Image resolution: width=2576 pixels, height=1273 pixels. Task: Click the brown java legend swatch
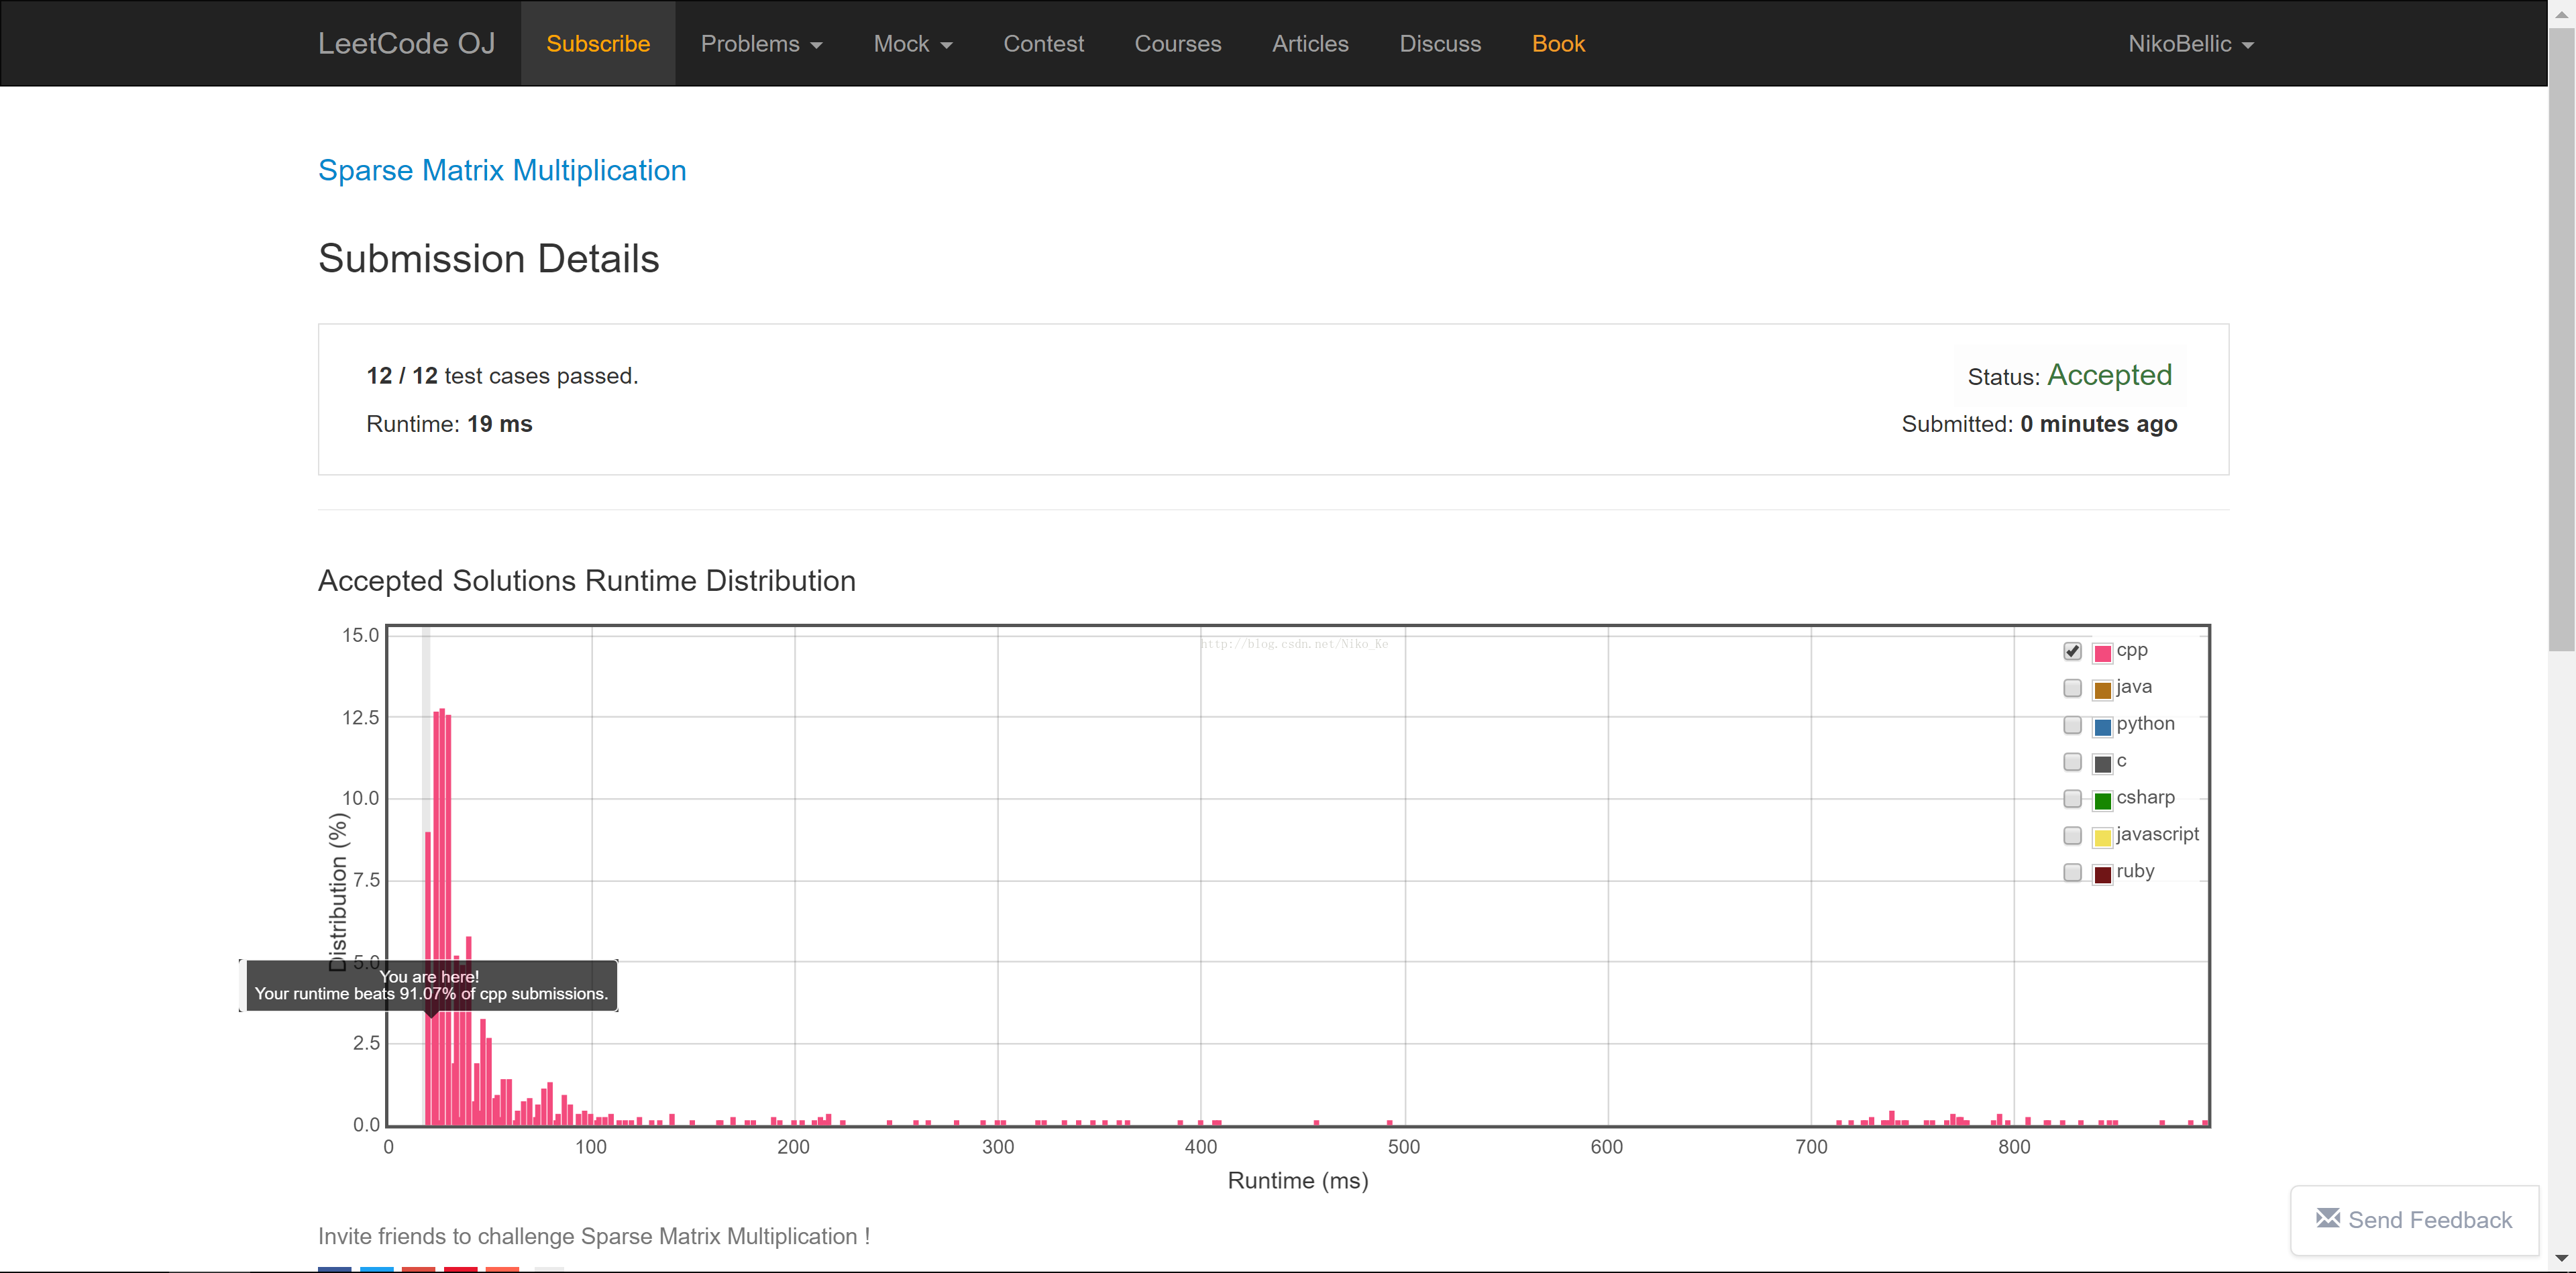coord(2102,690)
